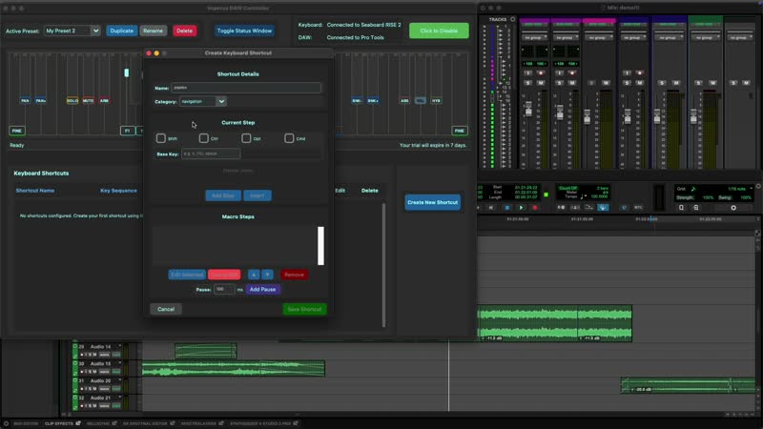Viewport: 763px width, 429px height.
Task: Toggle the MTC button in transport
Action: pos(638,208)
